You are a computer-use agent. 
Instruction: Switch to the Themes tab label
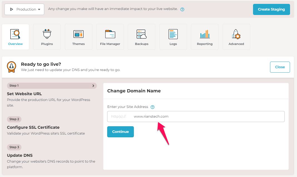point(78,44)
